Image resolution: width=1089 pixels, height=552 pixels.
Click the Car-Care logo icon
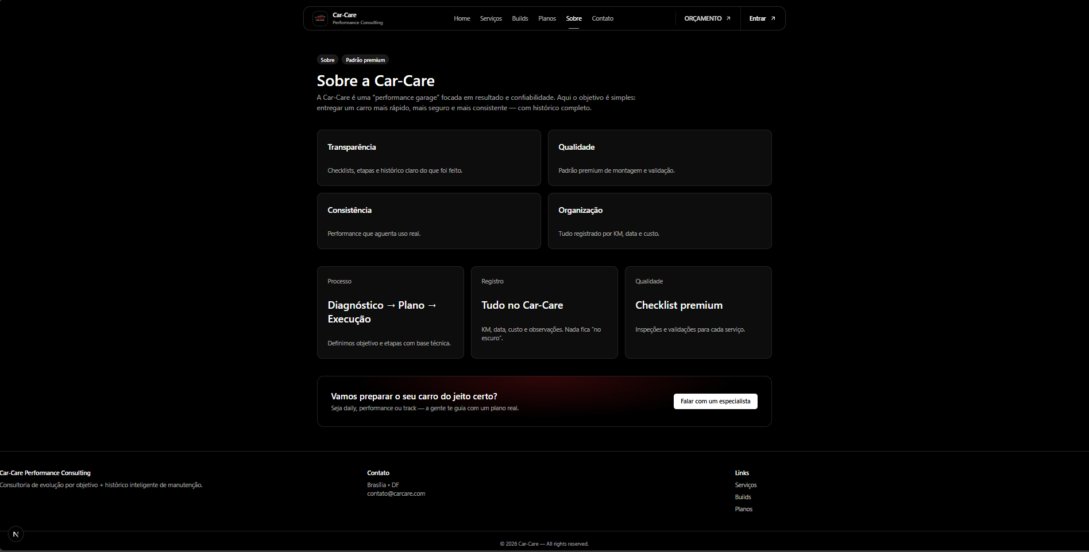(x=320, y=18)
